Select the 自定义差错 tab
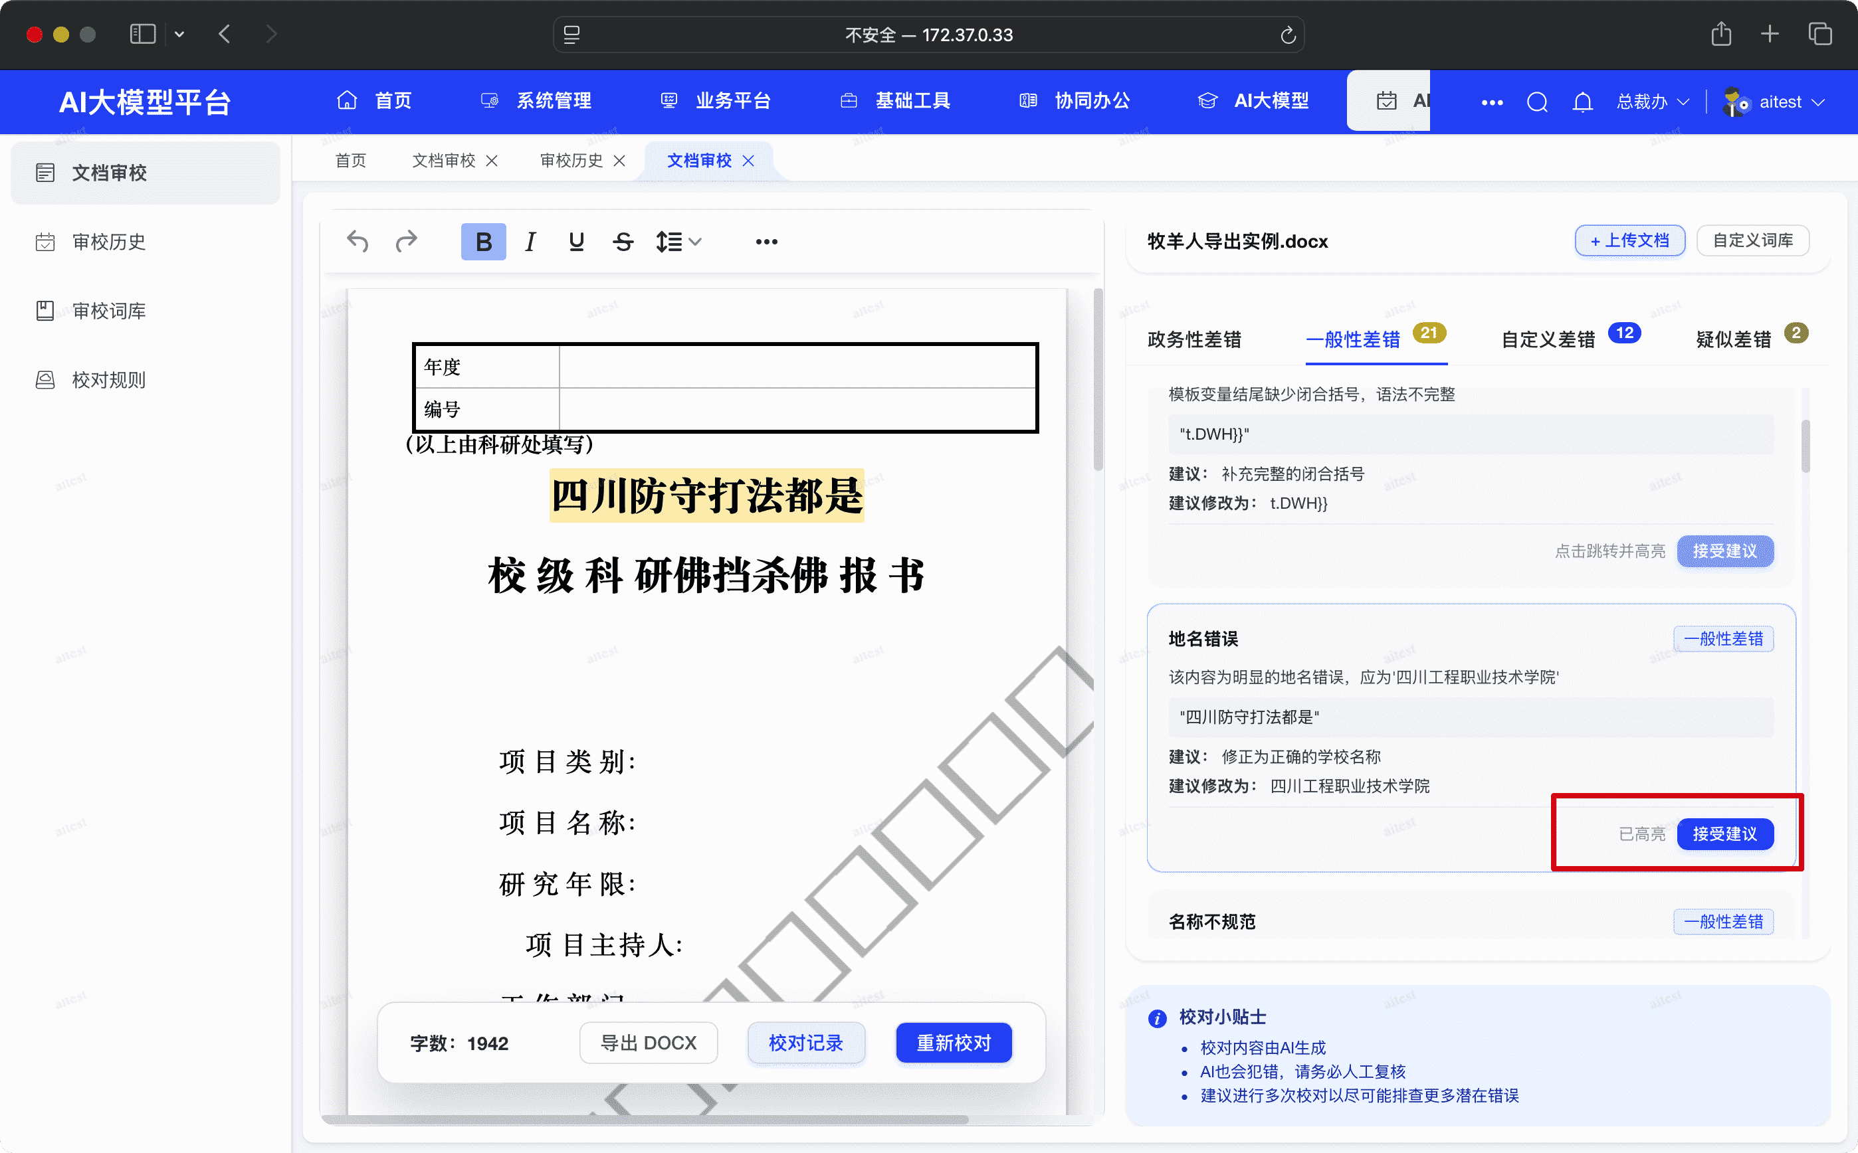 pyautogui.click(x=1548, y=339)
